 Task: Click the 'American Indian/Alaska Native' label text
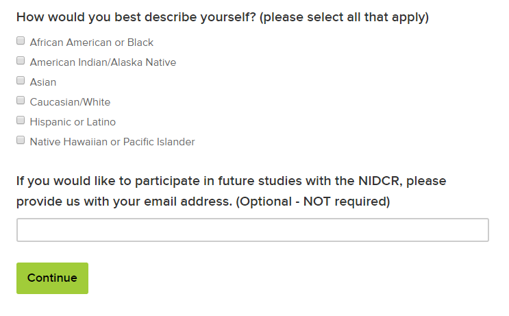(103, 62)
